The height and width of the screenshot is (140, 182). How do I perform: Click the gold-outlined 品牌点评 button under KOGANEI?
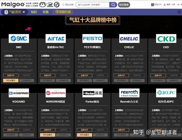click(11, 130)
